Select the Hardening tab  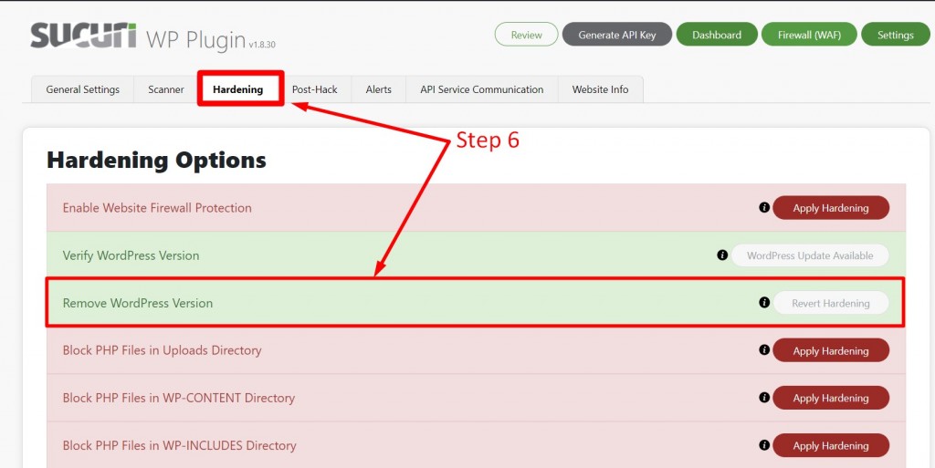238,89
